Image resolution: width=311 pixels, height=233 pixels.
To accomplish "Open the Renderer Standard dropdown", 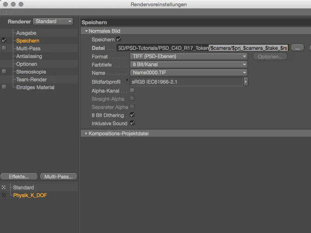I will point(53,21).
